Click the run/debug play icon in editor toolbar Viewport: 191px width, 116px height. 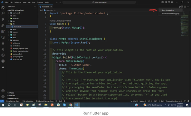coord(180,7)
